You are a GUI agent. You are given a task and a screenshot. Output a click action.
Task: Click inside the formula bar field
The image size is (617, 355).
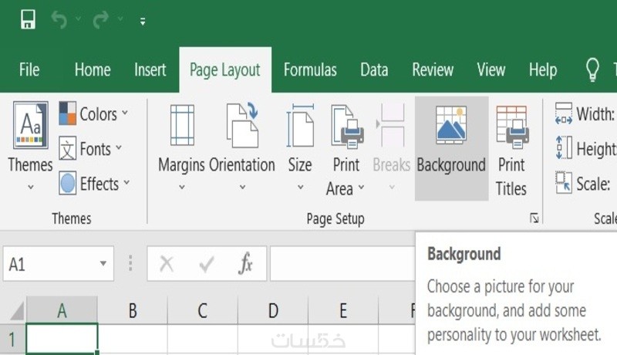tap(343, 265)
